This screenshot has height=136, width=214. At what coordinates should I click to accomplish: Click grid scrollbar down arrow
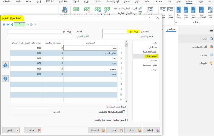click(126, 101)
